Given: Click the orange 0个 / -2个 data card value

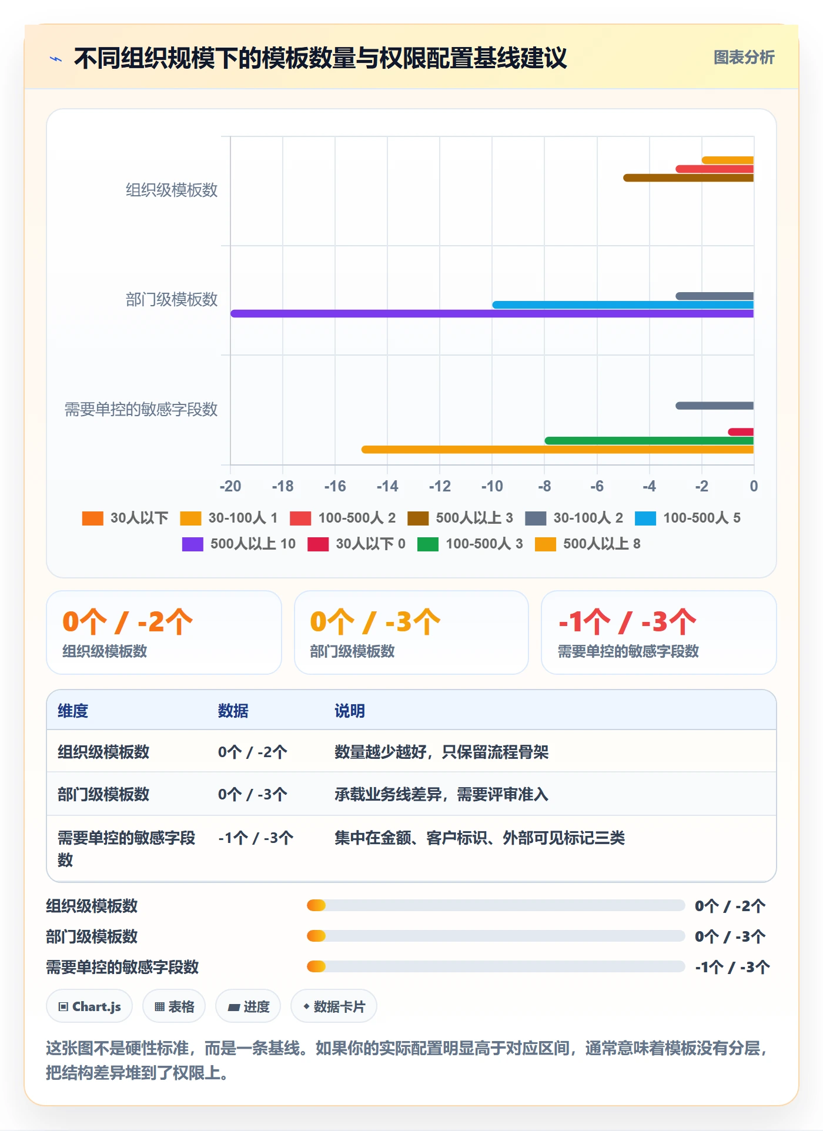Looking at the screenshot, I should (x=128, y=622).
